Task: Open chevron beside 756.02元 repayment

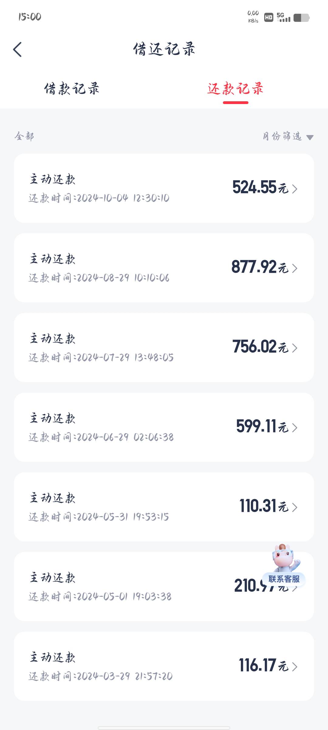Action: tap(295, 348)
